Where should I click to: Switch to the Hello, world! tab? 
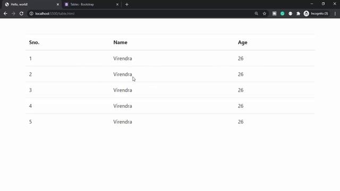[31, 4]
